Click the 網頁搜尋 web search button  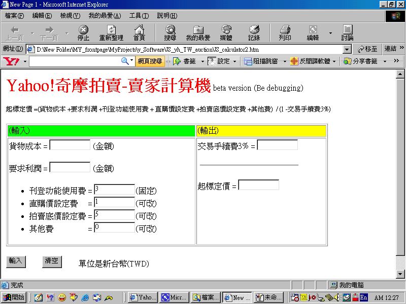150,61
